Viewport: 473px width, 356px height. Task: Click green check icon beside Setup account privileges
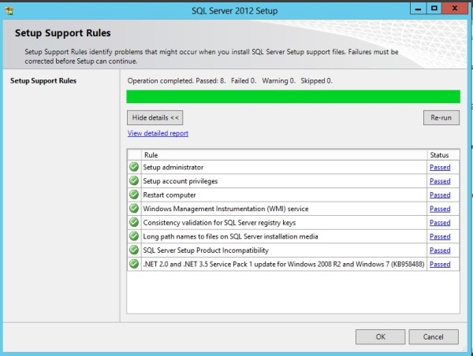[x=134, y=181]
